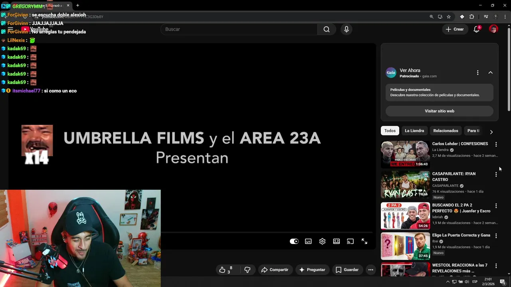
Task: Open options for Carlos Lehder video
Action: pos(496,144)
